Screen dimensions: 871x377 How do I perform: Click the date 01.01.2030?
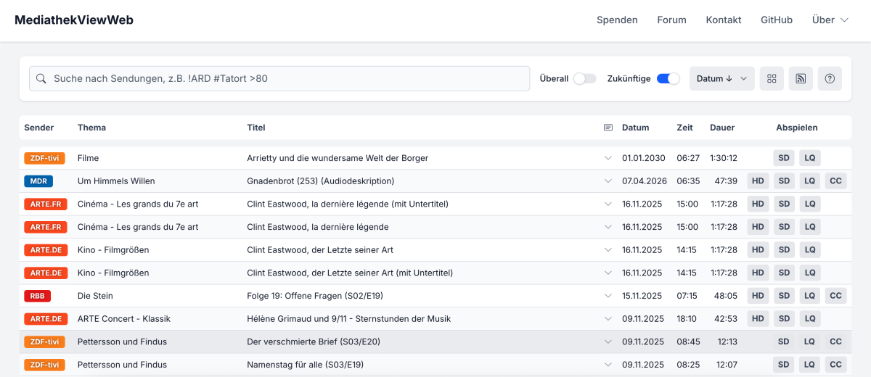(x=644, y=158)
